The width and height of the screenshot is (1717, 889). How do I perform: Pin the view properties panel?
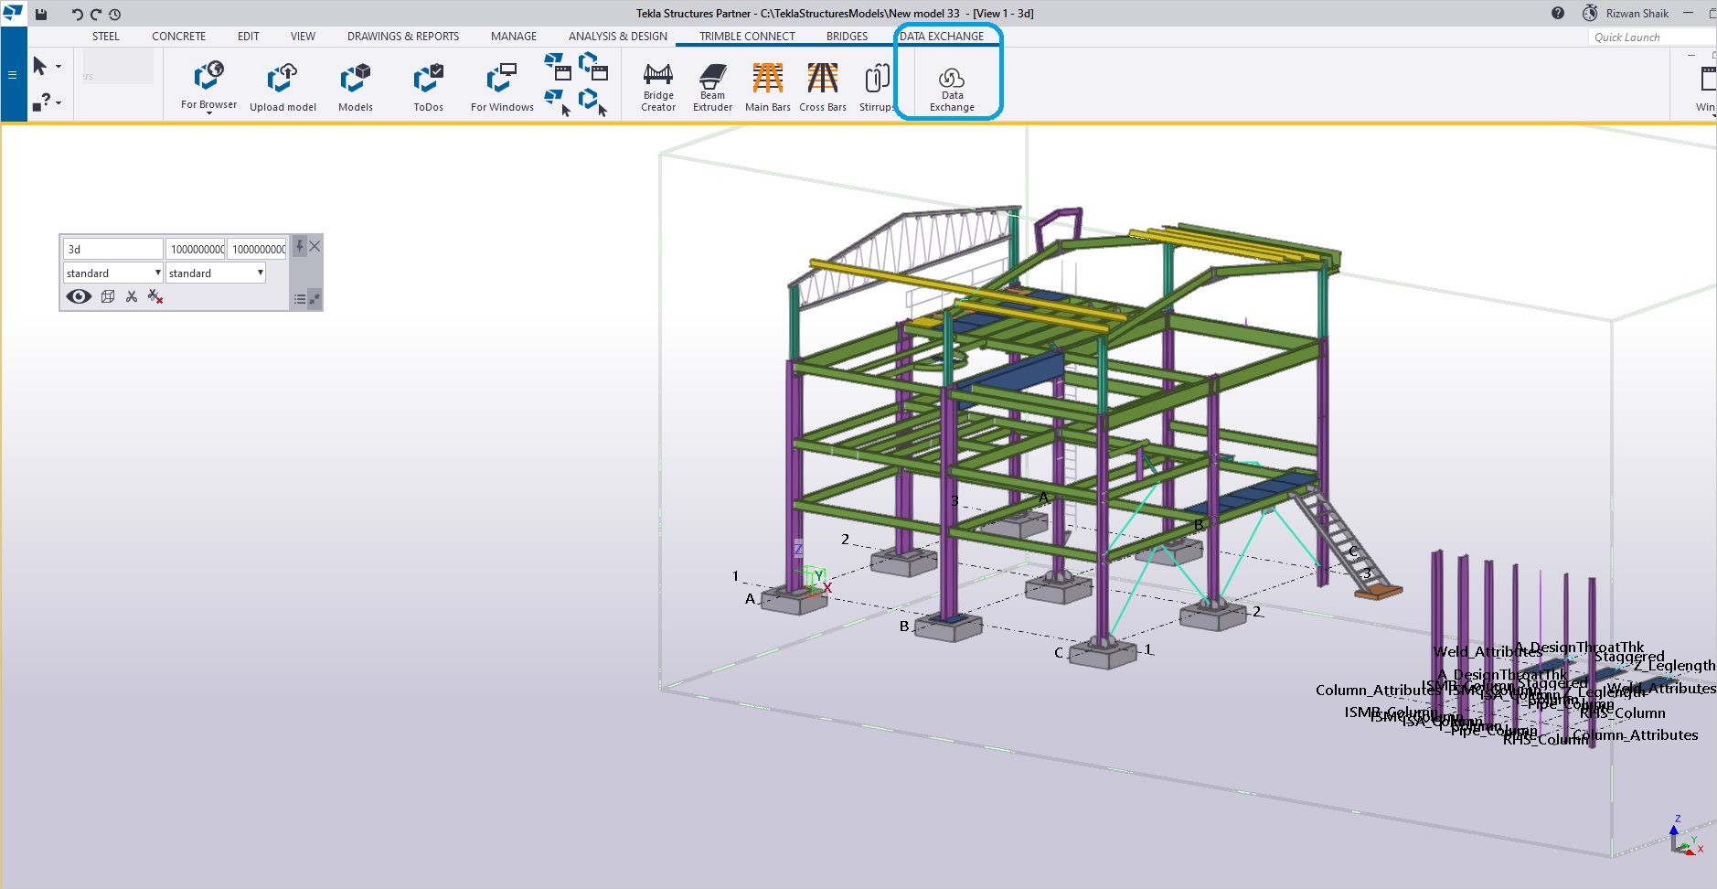[x=299, y=246]
